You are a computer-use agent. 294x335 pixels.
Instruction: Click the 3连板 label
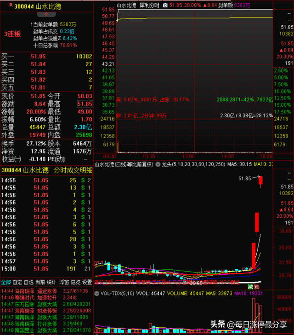pos(12,34)
